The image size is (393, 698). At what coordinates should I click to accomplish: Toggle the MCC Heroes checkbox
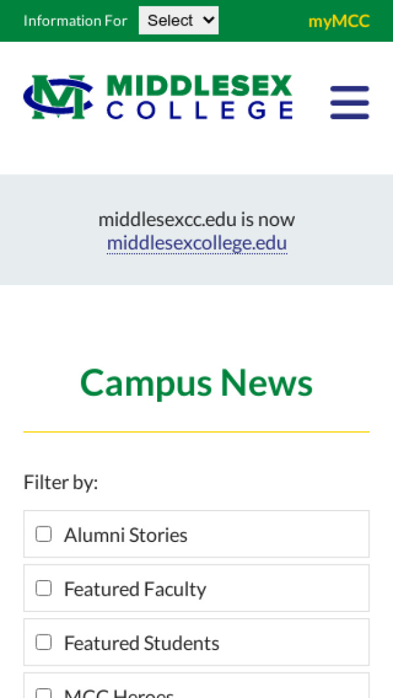(x=44, y=693)
